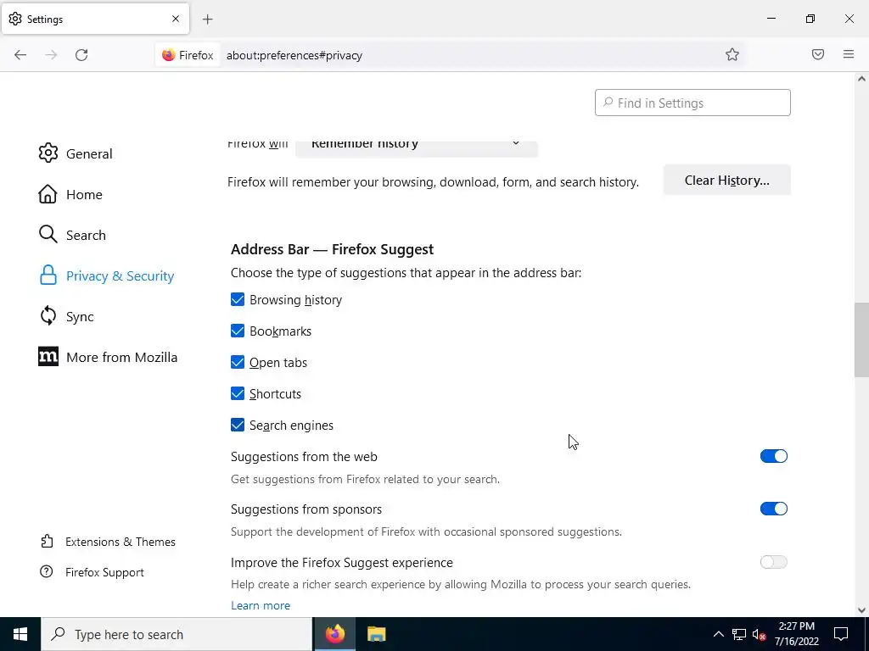This screenshot has width=869, height=651.
Task: Turn off Suggestions from the web toggle
Action: pos(774,456)
